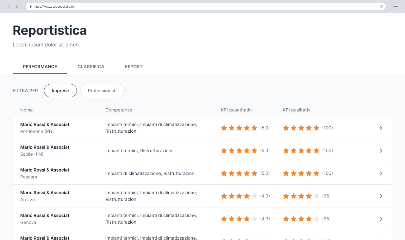Click the (95) score in Genova row

[327, 219]
